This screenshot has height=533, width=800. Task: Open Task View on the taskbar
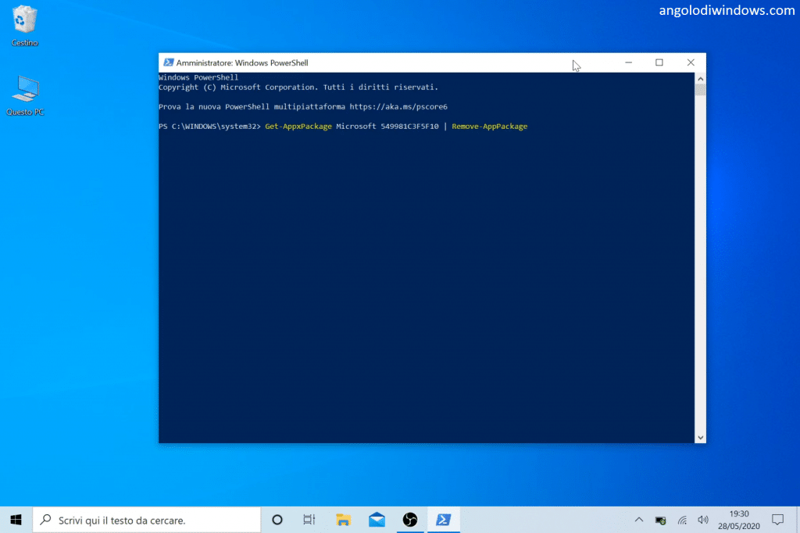click(309, 519)
